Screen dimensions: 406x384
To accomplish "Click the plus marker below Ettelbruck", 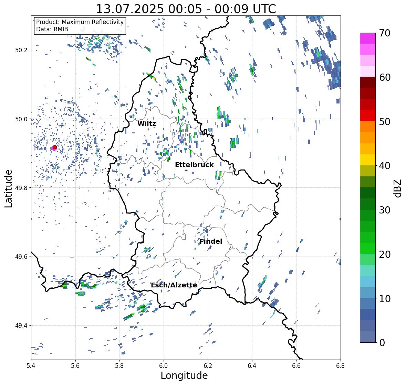I will click(x=186, y=170).
